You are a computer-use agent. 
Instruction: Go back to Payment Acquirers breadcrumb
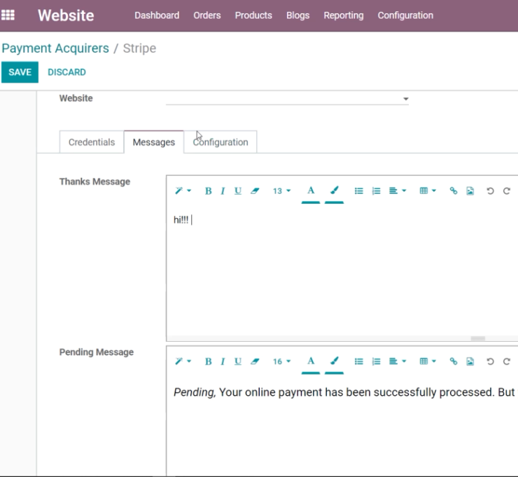(x=55, y=48)
